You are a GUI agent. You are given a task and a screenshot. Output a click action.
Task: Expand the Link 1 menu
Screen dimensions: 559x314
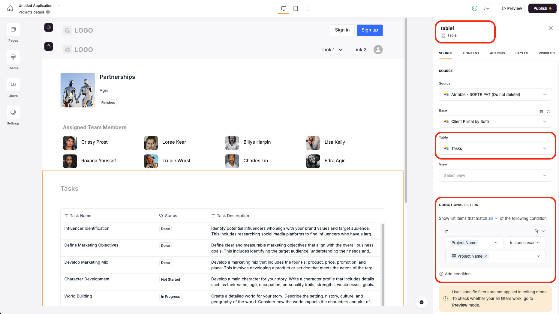click(332, 50)
